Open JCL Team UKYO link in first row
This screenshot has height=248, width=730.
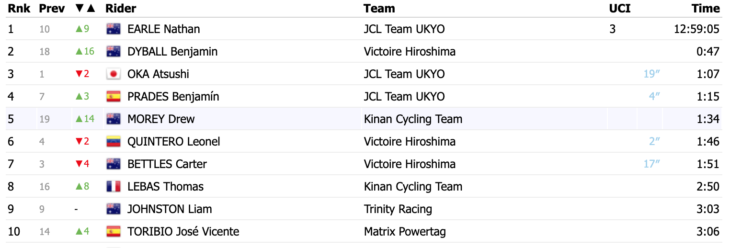(404, 29)
